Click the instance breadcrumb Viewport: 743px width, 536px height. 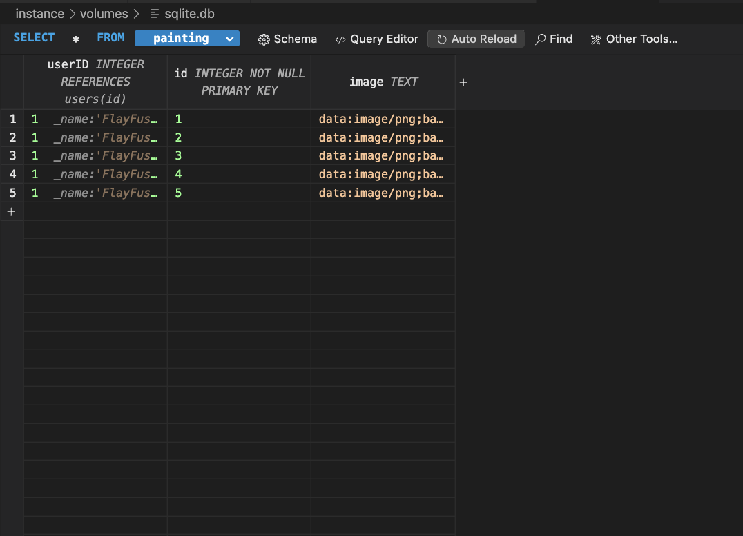[x=40, y=14]
